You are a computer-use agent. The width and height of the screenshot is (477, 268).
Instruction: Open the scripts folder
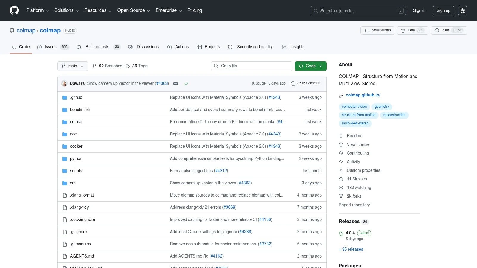click(76, 171)
